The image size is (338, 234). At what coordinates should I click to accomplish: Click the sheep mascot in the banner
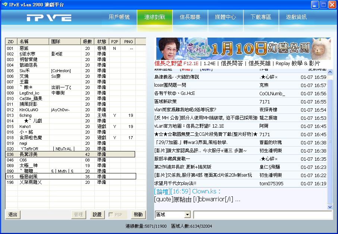[320, 48]
